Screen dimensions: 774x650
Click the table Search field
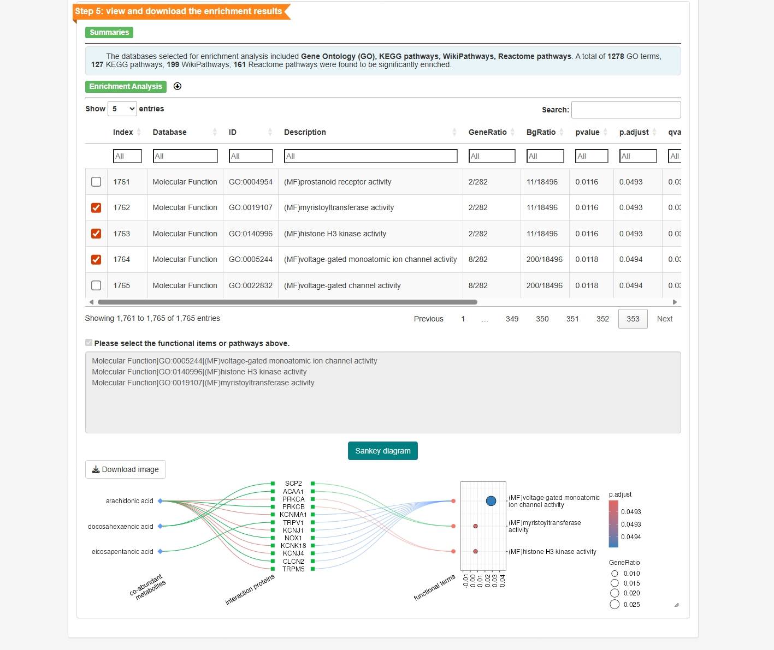[626, 110]
